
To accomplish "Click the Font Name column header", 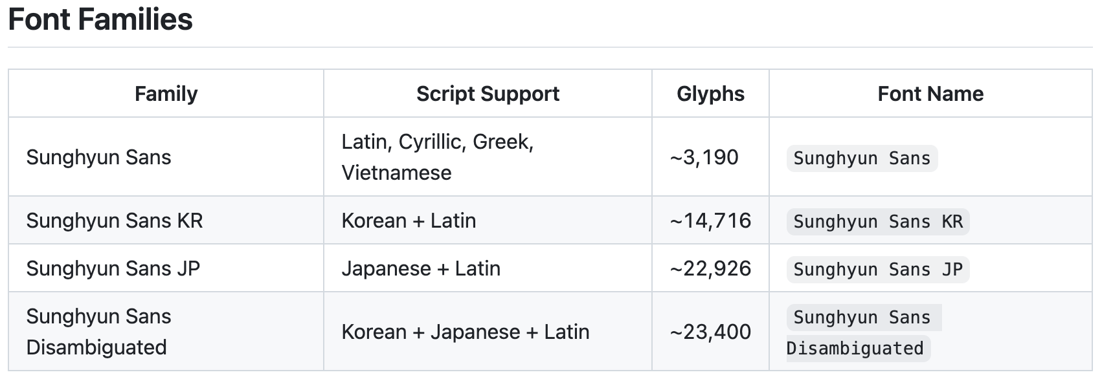I will point(930,94).
